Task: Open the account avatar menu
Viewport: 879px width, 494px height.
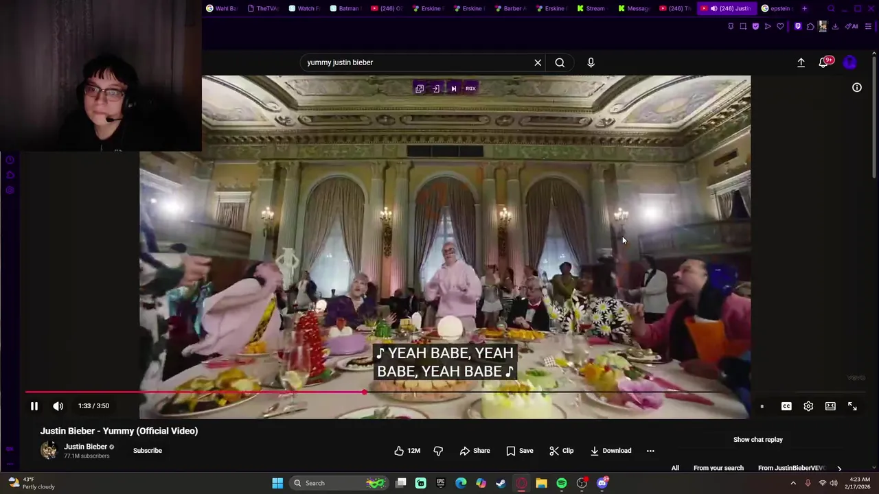Action: [849, 62]
